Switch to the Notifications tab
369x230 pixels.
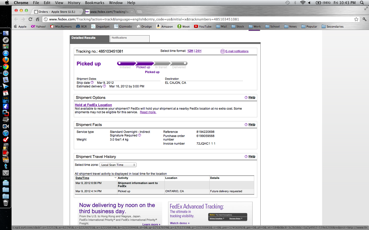130,39
